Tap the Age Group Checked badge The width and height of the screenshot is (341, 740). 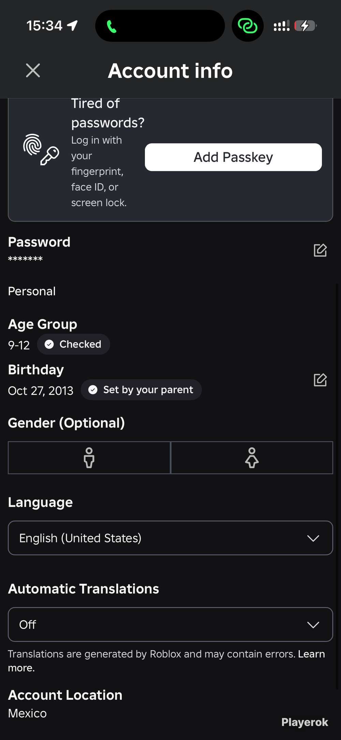click(x=73, y=344)
